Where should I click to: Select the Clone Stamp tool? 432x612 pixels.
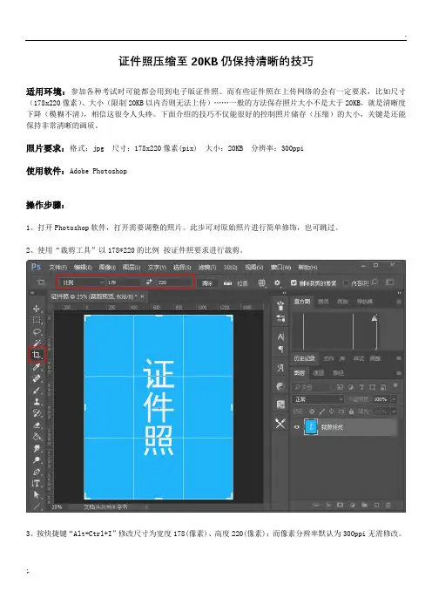37,402
